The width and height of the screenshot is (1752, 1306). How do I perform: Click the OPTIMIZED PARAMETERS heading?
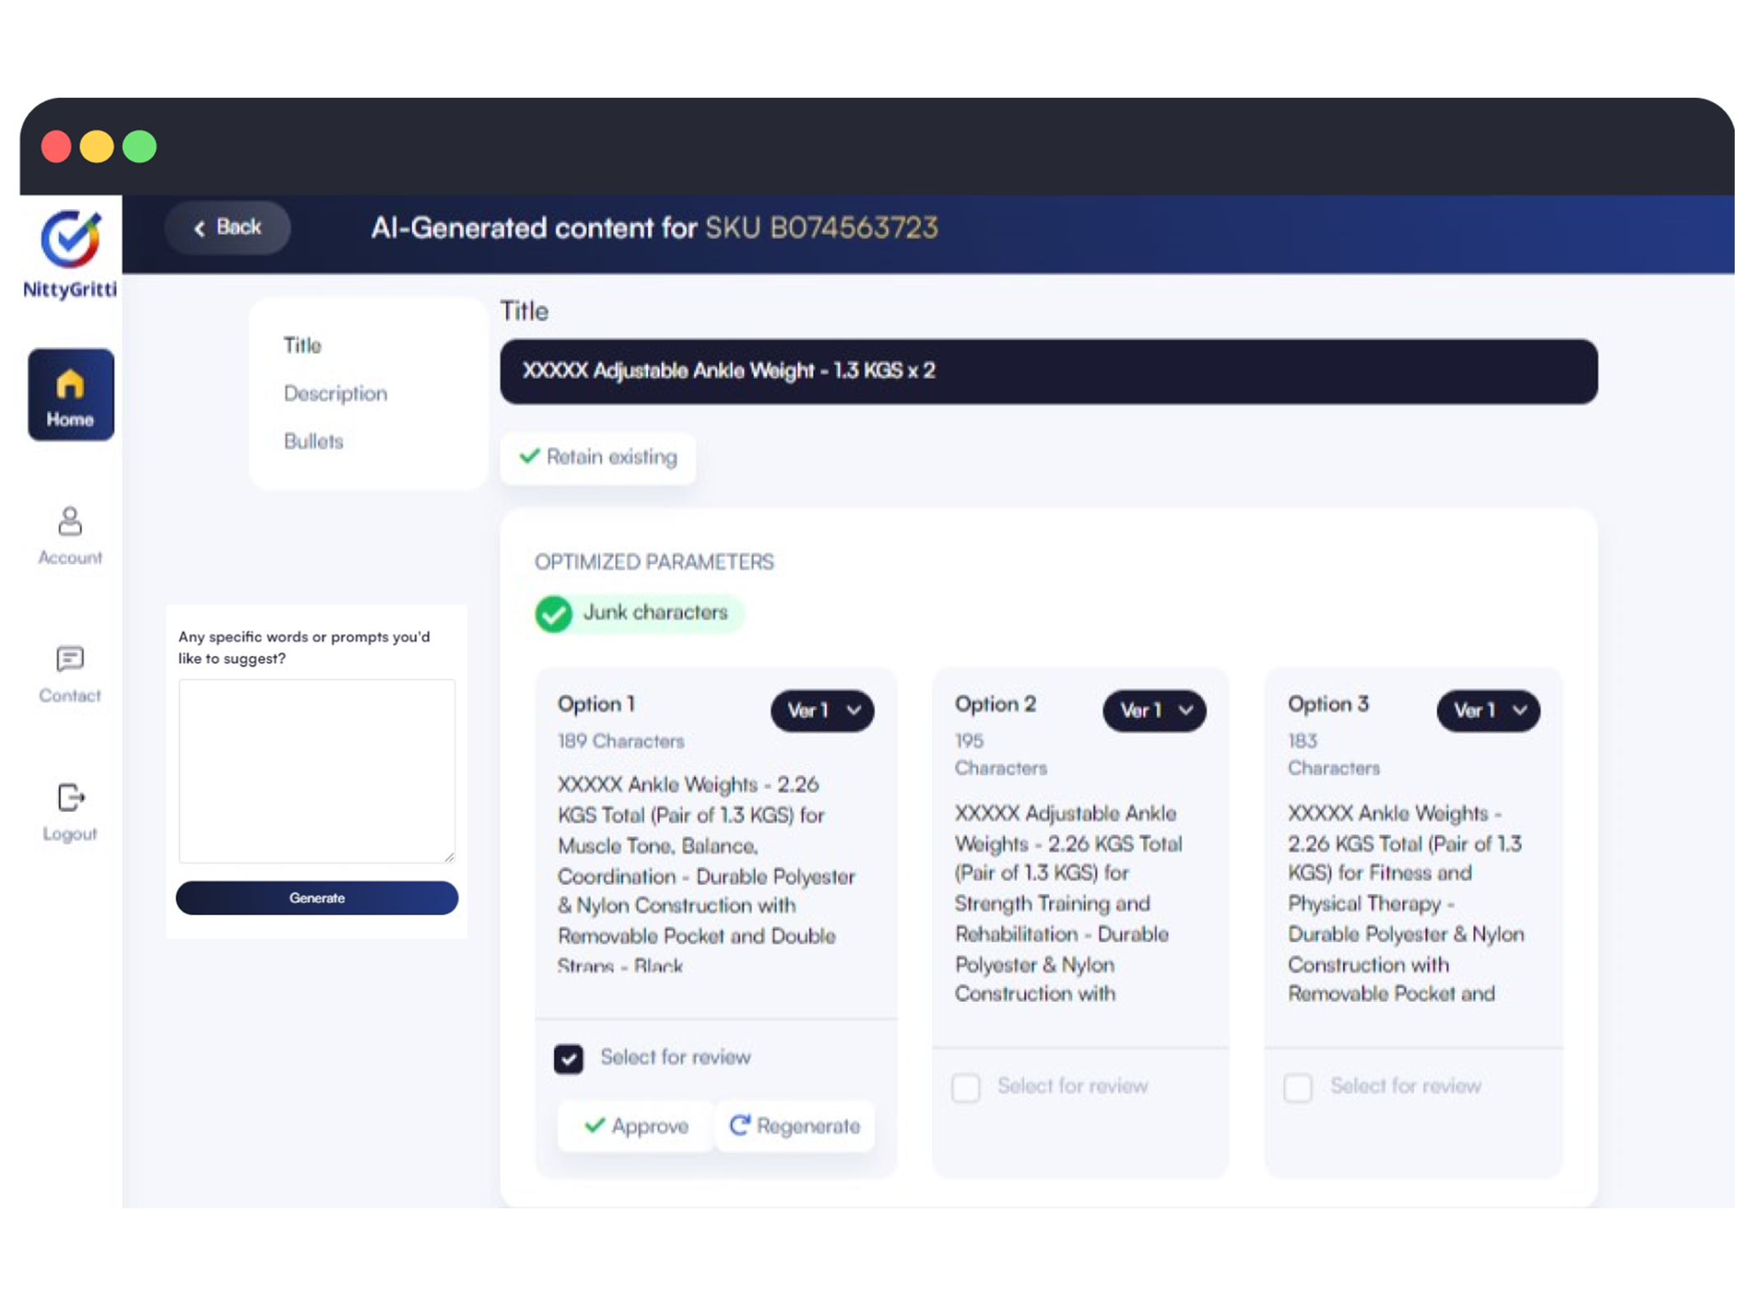(x=655, y=562)
